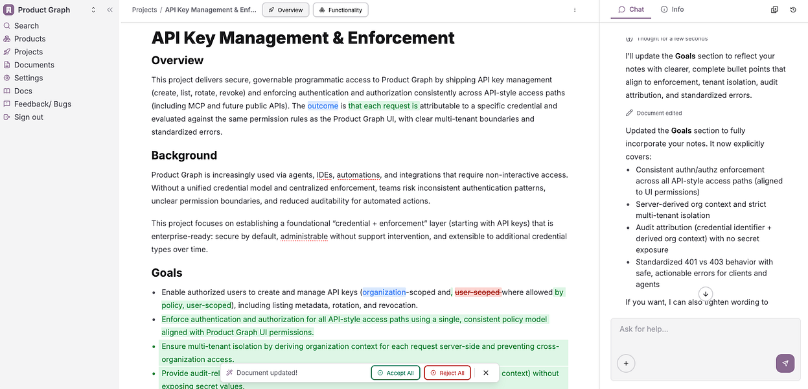Click the plus attachment button in chat
This screenshot has width=808, height=389.
pyautogui.click(x=626, y=364)
